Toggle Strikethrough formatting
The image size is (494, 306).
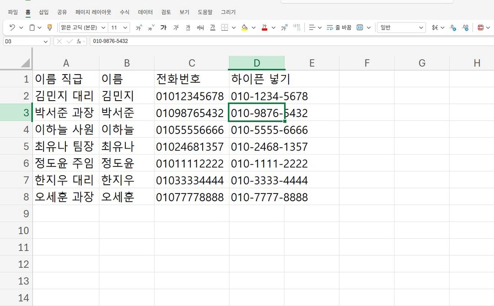[200, 27]
